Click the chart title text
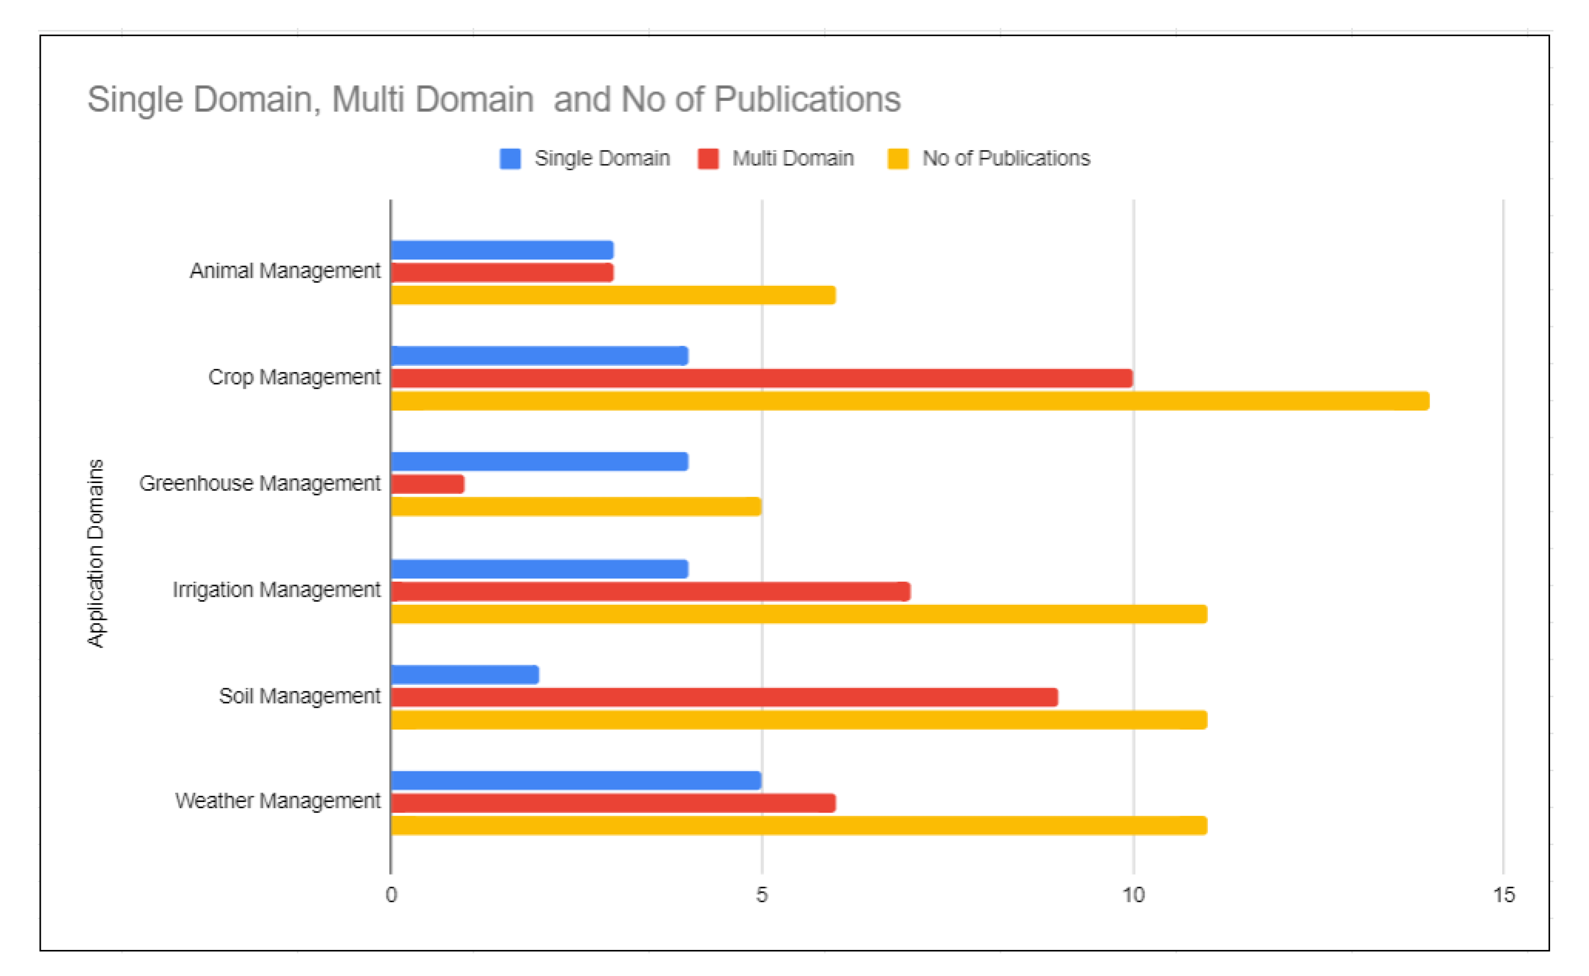This screenshot has width=1589, height=976. (494, 100)
